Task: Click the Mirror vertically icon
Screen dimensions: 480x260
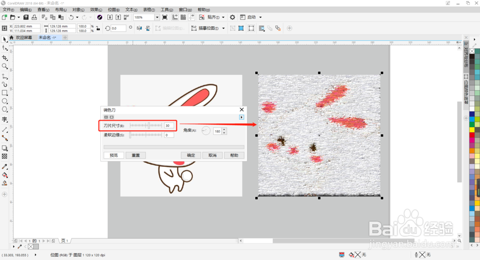Action: [148, 28]
